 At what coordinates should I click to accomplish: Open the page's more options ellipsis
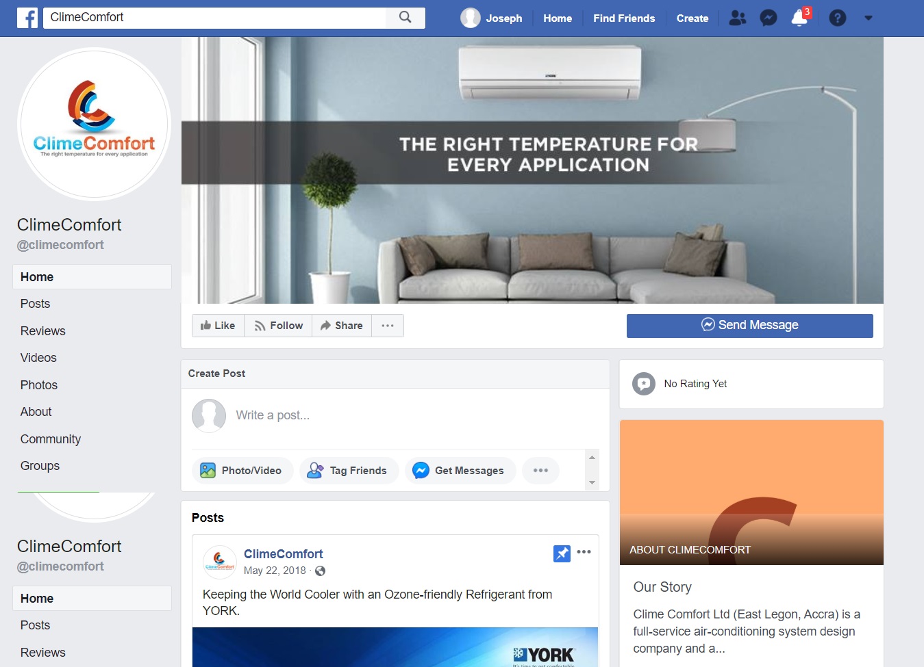pos(388,326)
